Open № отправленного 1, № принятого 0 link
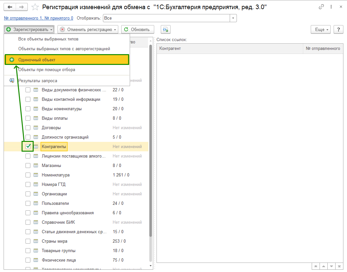Screen dimensions: 347x272 [x=39, y=18]
